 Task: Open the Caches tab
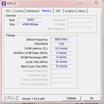19,11
